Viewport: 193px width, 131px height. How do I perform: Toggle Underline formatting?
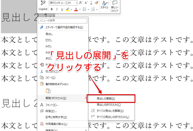click(x=62, y=9)
